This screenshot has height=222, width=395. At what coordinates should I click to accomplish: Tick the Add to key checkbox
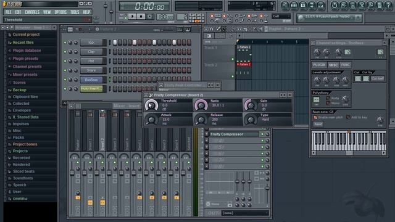click(348, 117)
